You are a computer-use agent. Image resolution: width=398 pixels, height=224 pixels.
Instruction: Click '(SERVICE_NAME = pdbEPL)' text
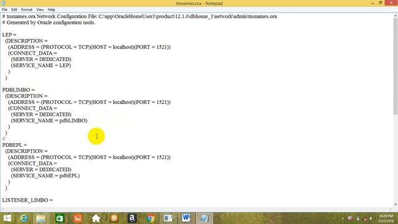pyautogui.click(x=45, y=175)
